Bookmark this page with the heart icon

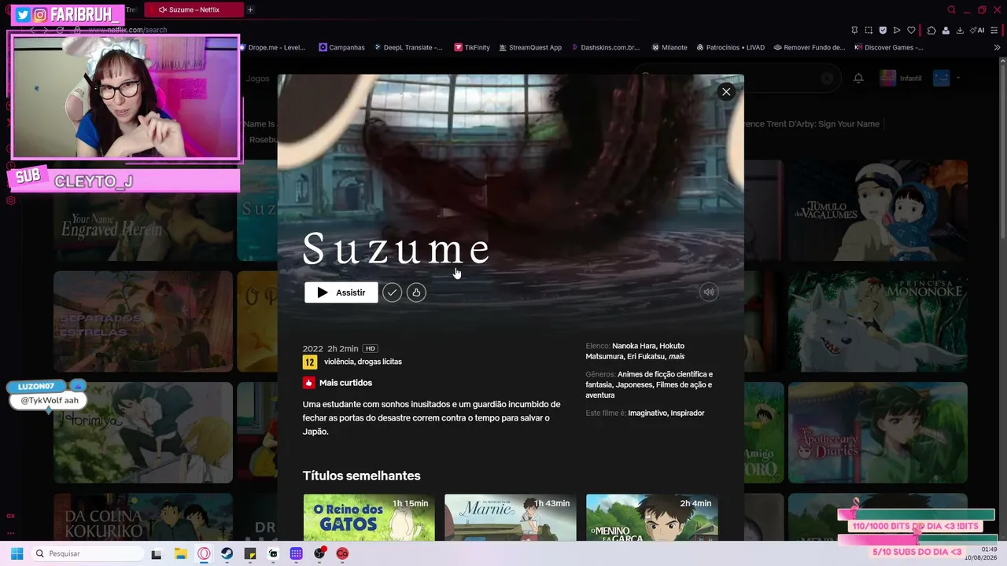[x=911, y=30]
